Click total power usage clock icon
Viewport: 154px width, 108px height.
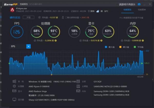(x=39, y=17)
